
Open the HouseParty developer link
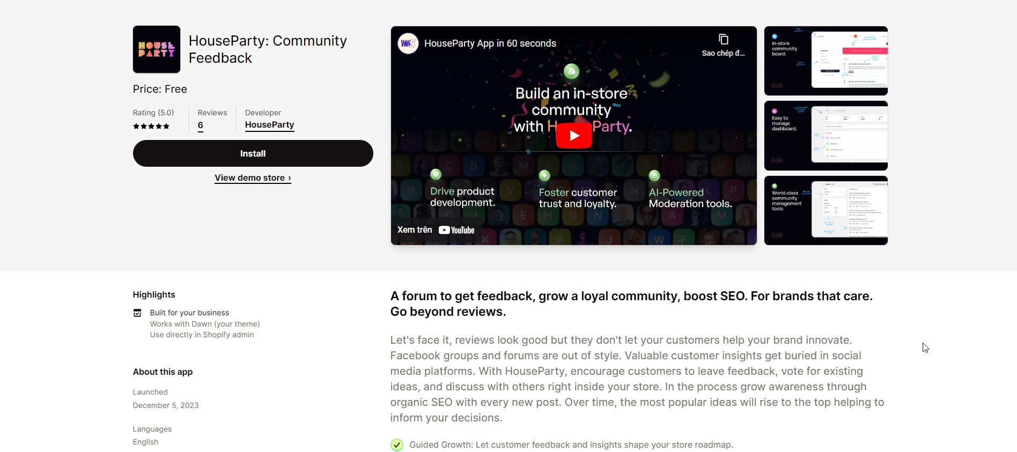pyautogui.click(x=269, y=125)
